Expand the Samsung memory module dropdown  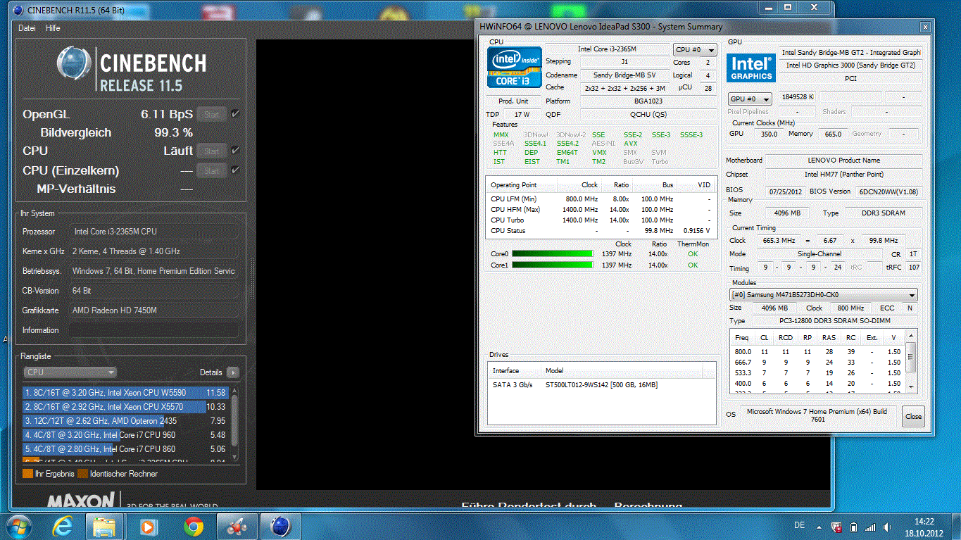[823, 295]
